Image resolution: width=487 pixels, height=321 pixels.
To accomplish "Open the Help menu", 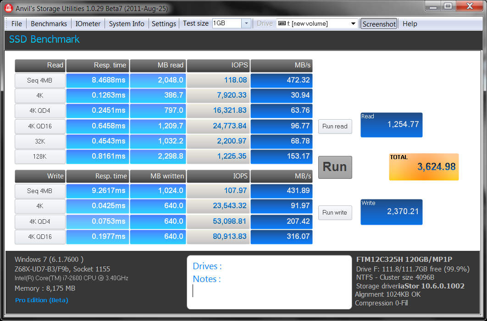I will [x=410, y=24].
